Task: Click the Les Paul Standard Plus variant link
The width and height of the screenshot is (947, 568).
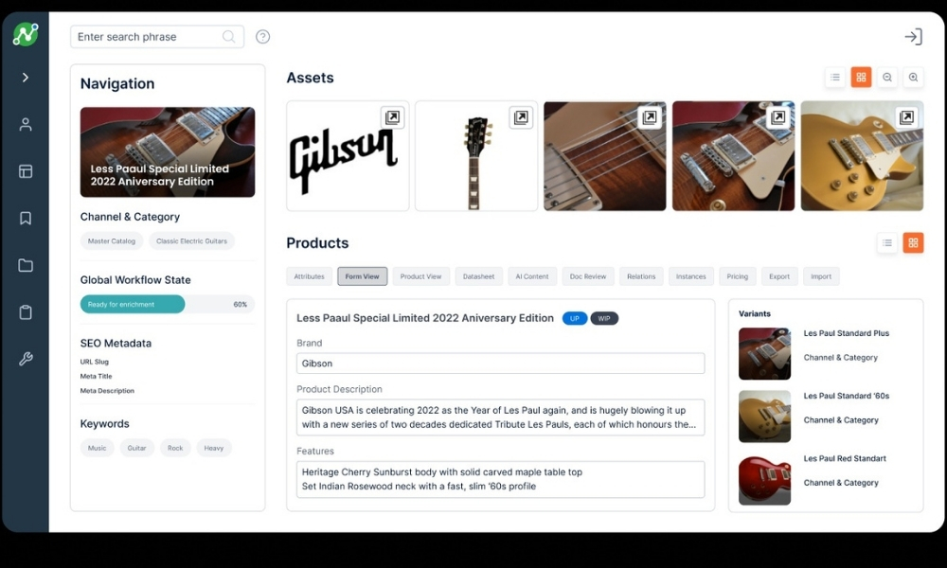Action: [x=846, y=333]
